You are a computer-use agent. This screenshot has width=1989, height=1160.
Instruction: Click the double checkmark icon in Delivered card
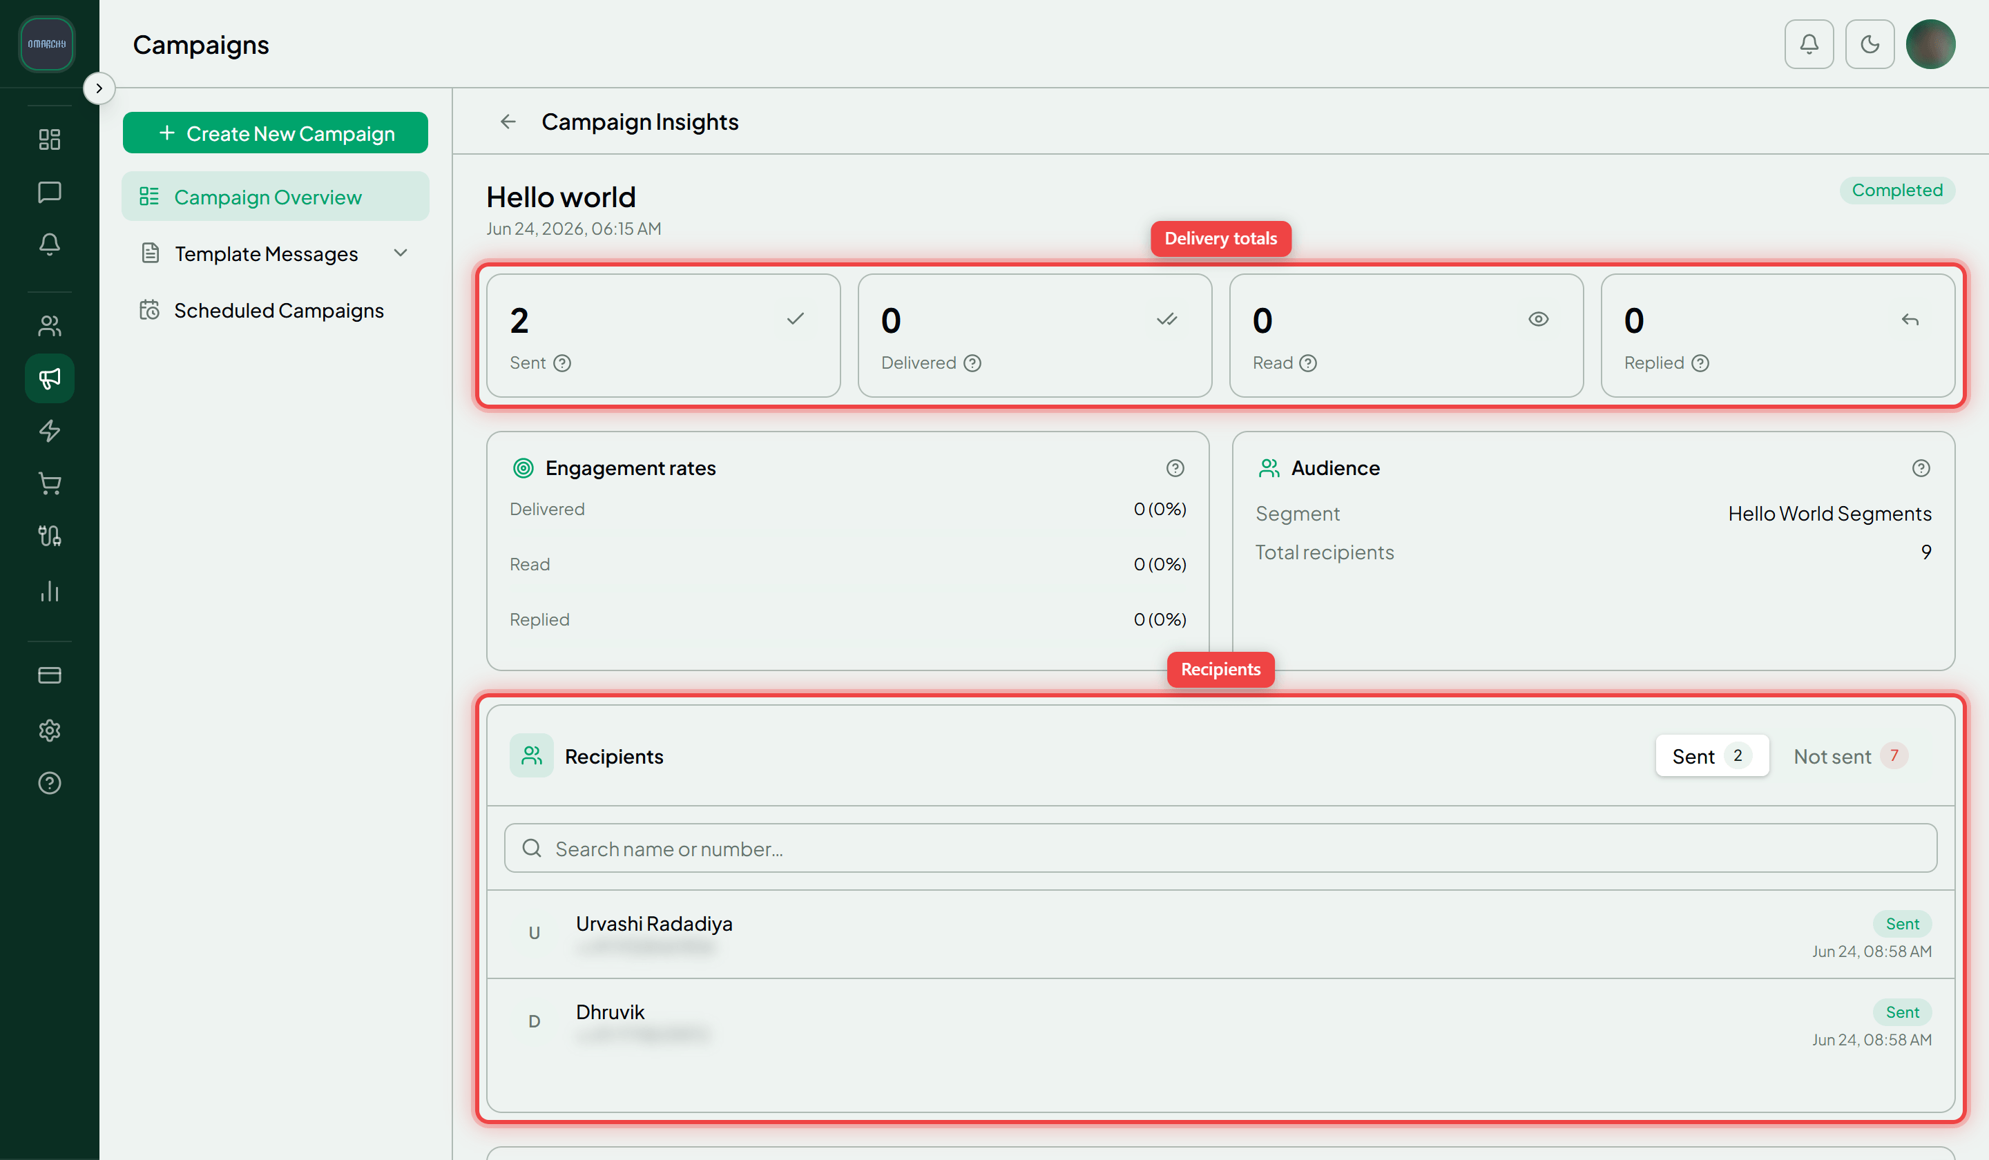(1166, 319)
